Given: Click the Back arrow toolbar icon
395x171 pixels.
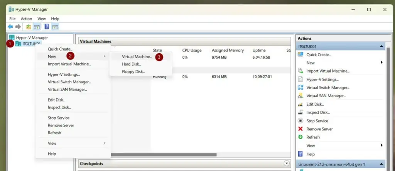Looking at the screenshot, I should (x=10, y=27).
